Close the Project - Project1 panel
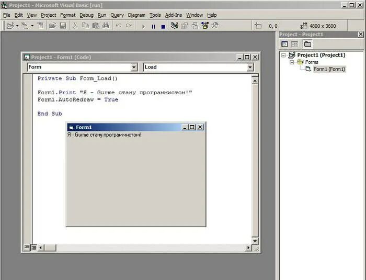This screenshot has height=280, width=366. (361, 35)
